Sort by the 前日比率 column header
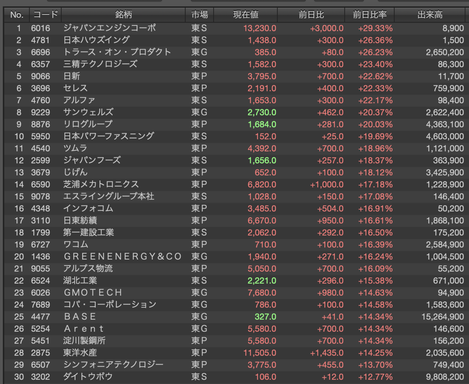 370,15
